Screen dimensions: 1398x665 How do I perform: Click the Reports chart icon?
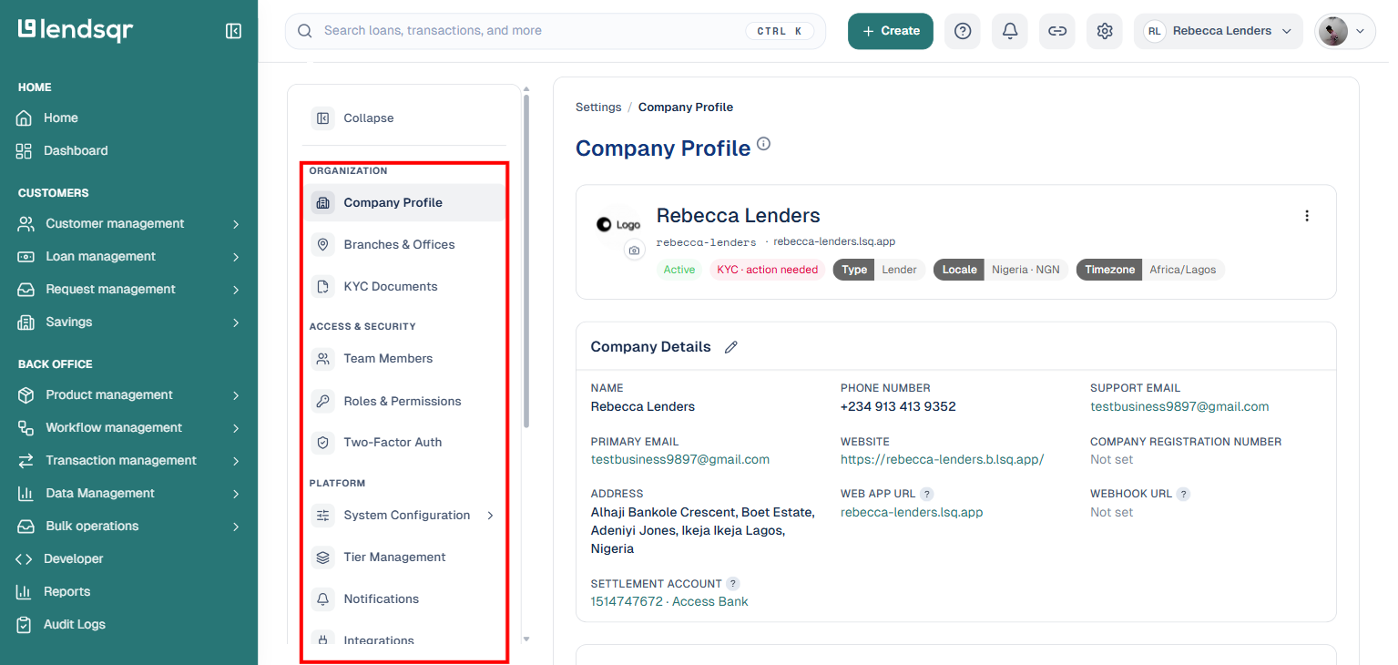[25, 591]
